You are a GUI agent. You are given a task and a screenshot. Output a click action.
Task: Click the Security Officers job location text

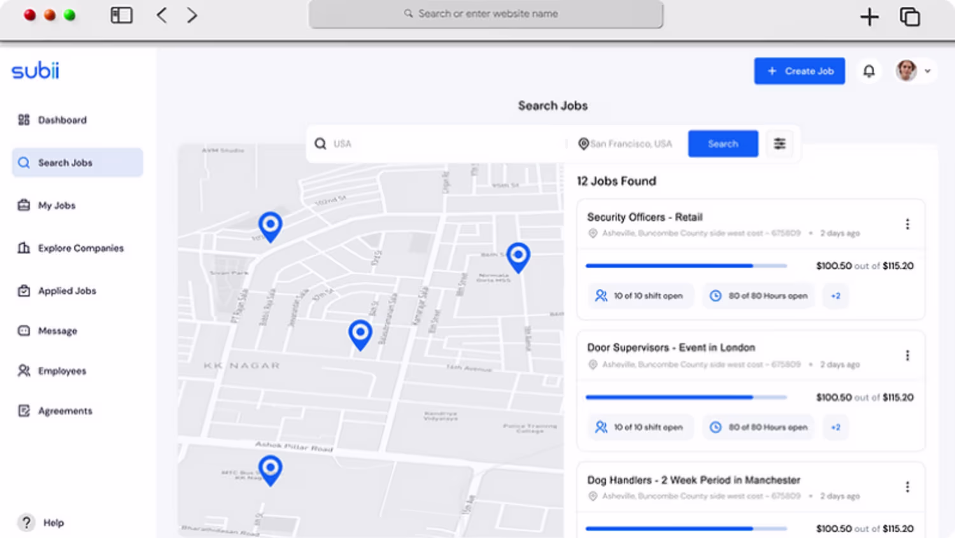click(x=701, y=234)
